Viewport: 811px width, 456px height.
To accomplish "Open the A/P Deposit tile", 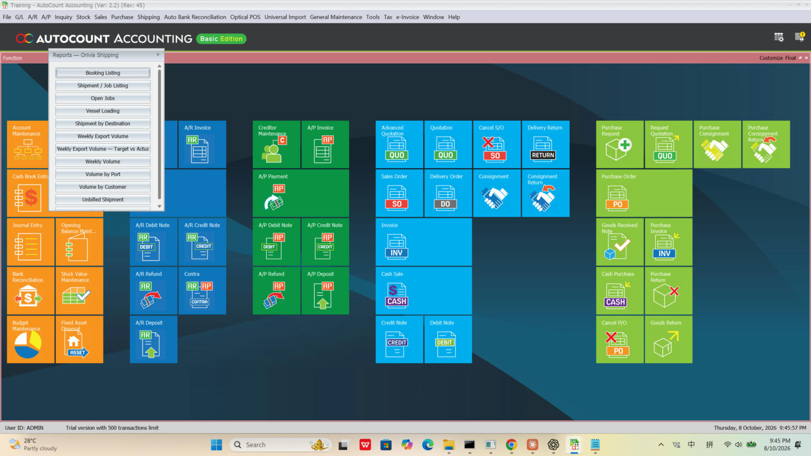I will pyautogui.click(x=325, y=290).
